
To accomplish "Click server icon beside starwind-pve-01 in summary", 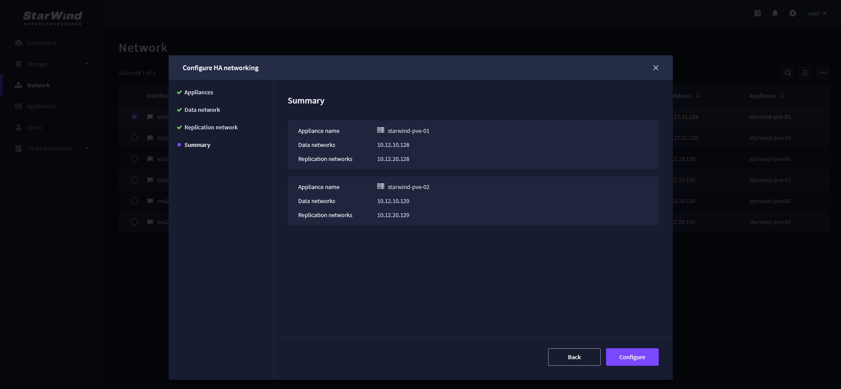I will (381, 130).
